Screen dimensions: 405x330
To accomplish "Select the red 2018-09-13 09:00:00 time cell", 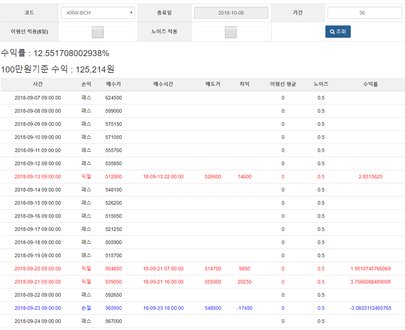I will (x=38, y=177).
